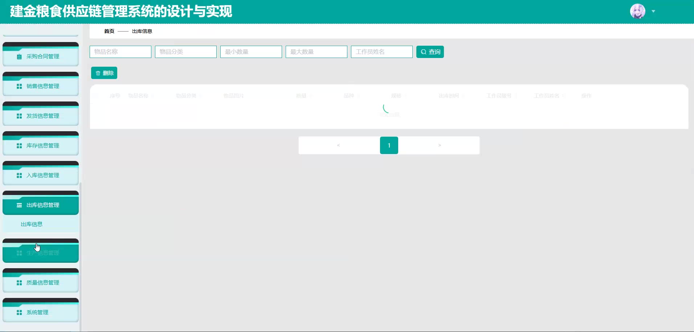The image size is (694, 332).
Task: Go to 首页 via the breadcrumb
Action: 109,31
